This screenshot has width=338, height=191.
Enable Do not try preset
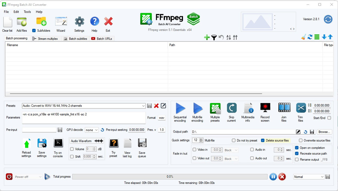[x=234, y=140]
